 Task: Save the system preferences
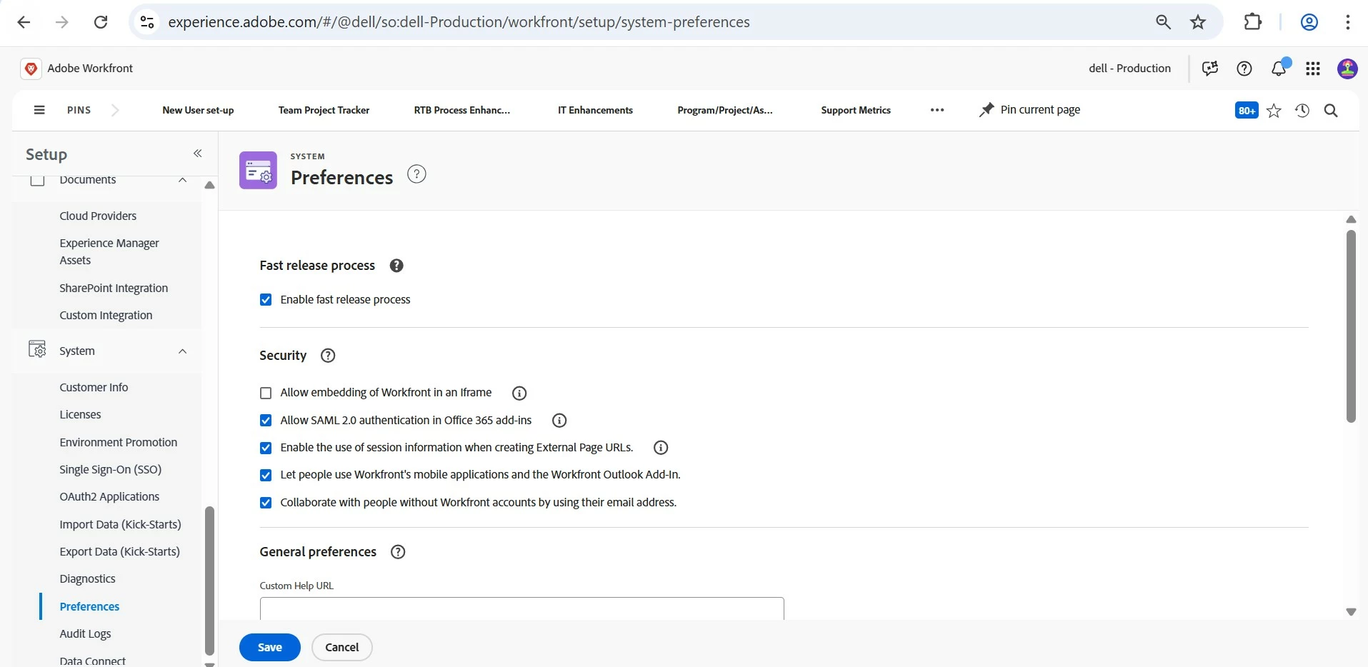point(270,648)
